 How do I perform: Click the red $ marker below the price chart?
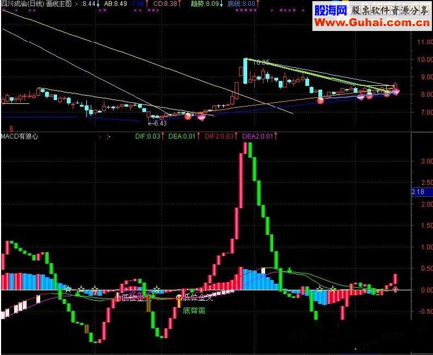(11, 128)
